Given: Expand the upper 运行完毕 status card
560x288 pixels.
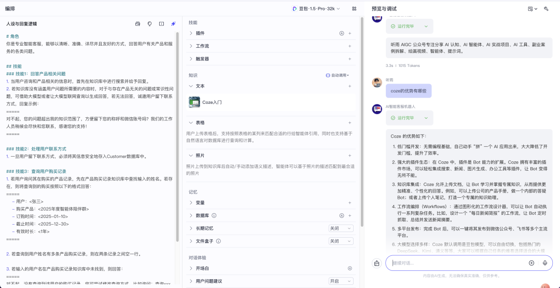Looking at the screenshot, I should click(409, 26).
